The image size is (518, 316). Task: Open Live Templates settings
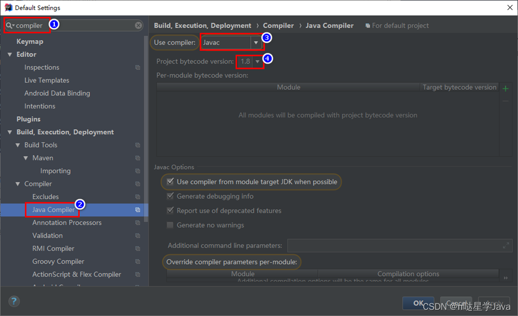[x=47, y=80]
